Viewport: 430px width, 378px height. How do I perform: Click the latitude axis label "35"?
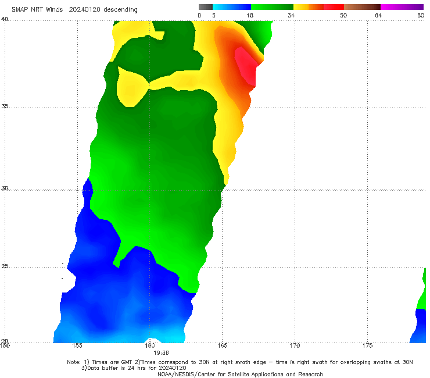5,106
